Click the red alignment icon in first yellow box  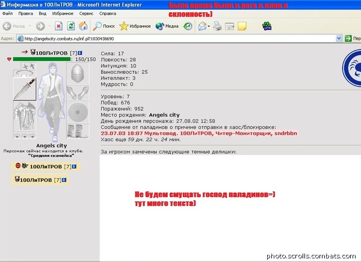pos(18,165)
